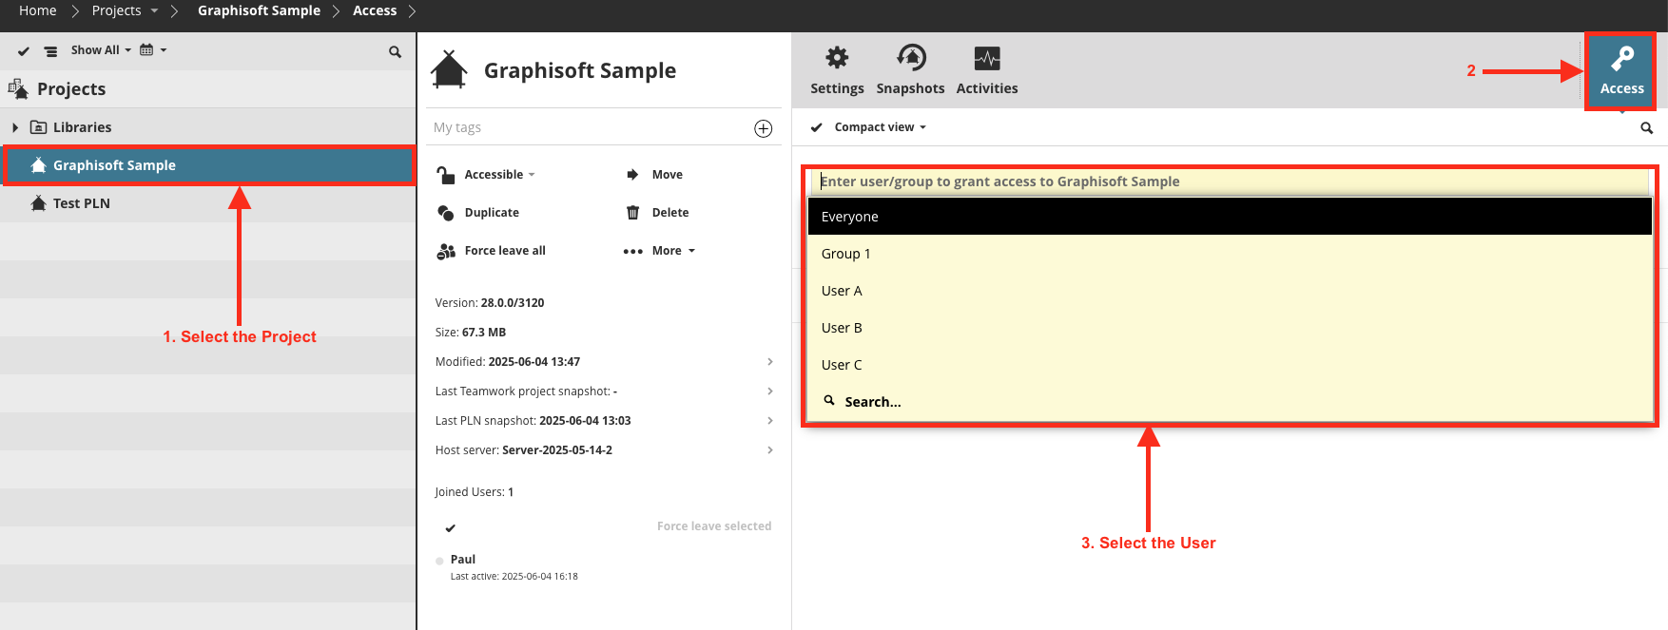Open the Settings gear tab

(837, 70)
